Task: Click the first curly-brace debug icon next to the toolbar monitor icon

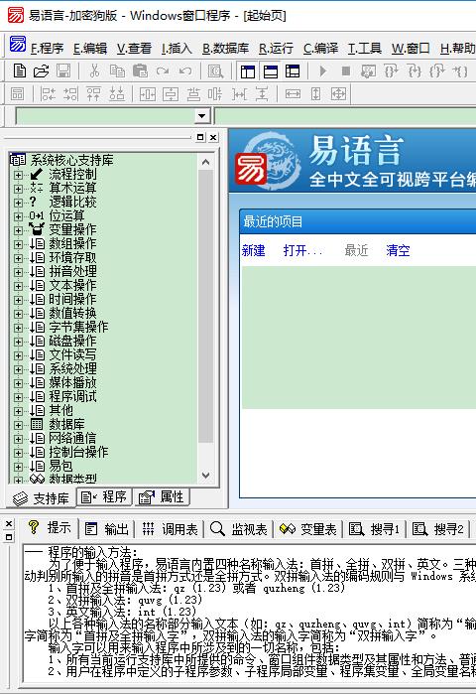Action: 391,70
